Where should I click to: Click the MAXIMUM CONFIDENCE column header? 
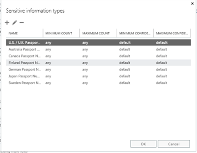172,33
